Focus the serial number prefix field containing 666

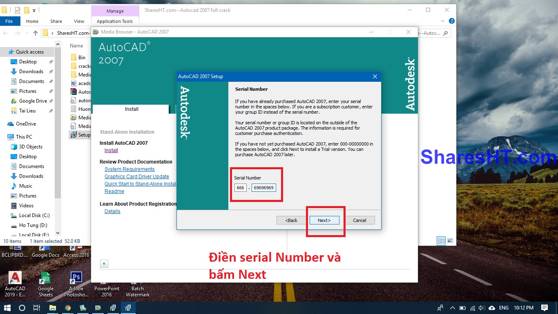pos(240,188)
